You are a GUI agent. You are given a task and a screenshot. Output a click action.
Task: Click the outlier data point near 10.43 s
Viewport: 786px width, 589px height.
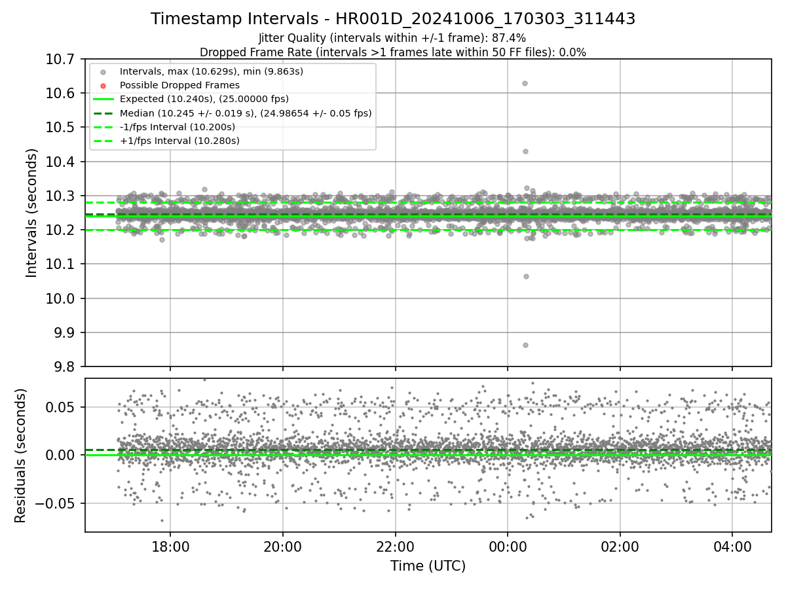click(525, 151)
